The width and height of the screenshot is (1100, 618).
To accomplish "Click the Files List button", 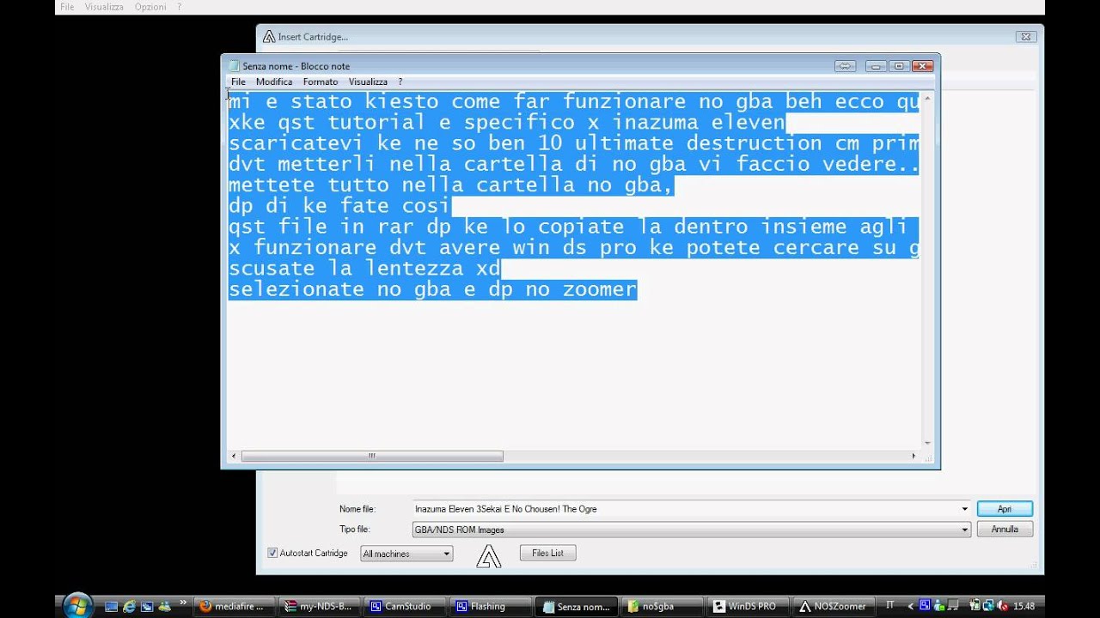I will (x=547, y=553).
